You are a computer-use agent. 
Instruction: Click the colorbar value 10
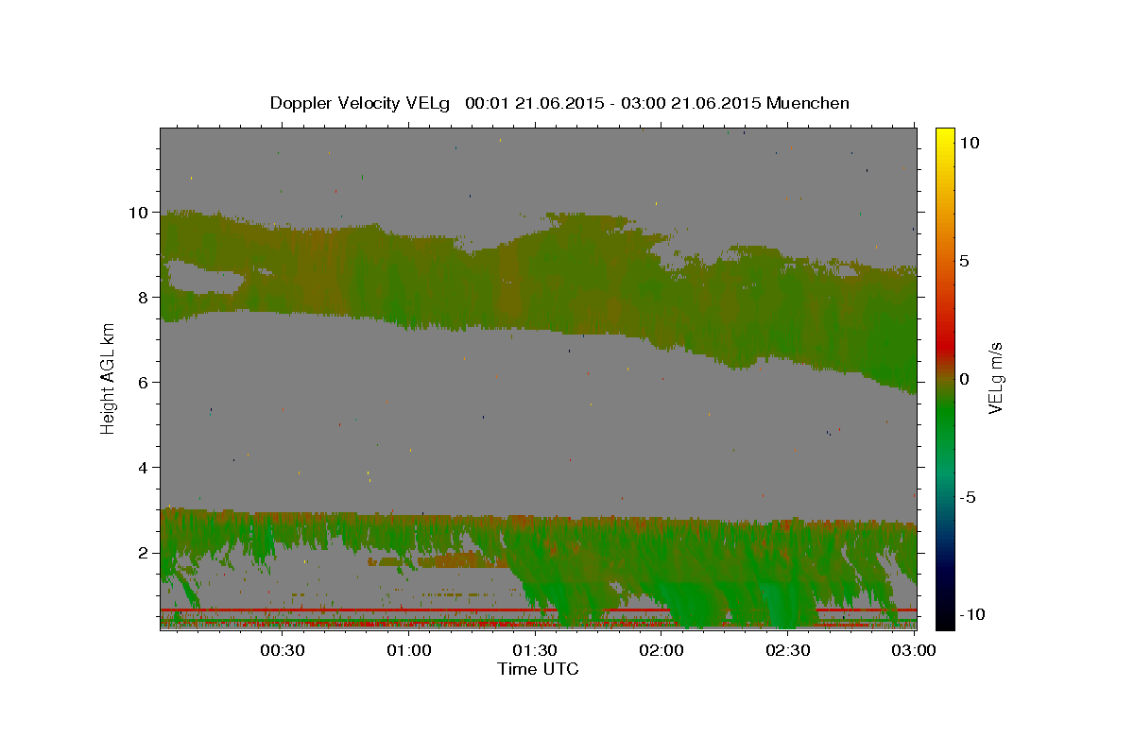tap(970, 143)
